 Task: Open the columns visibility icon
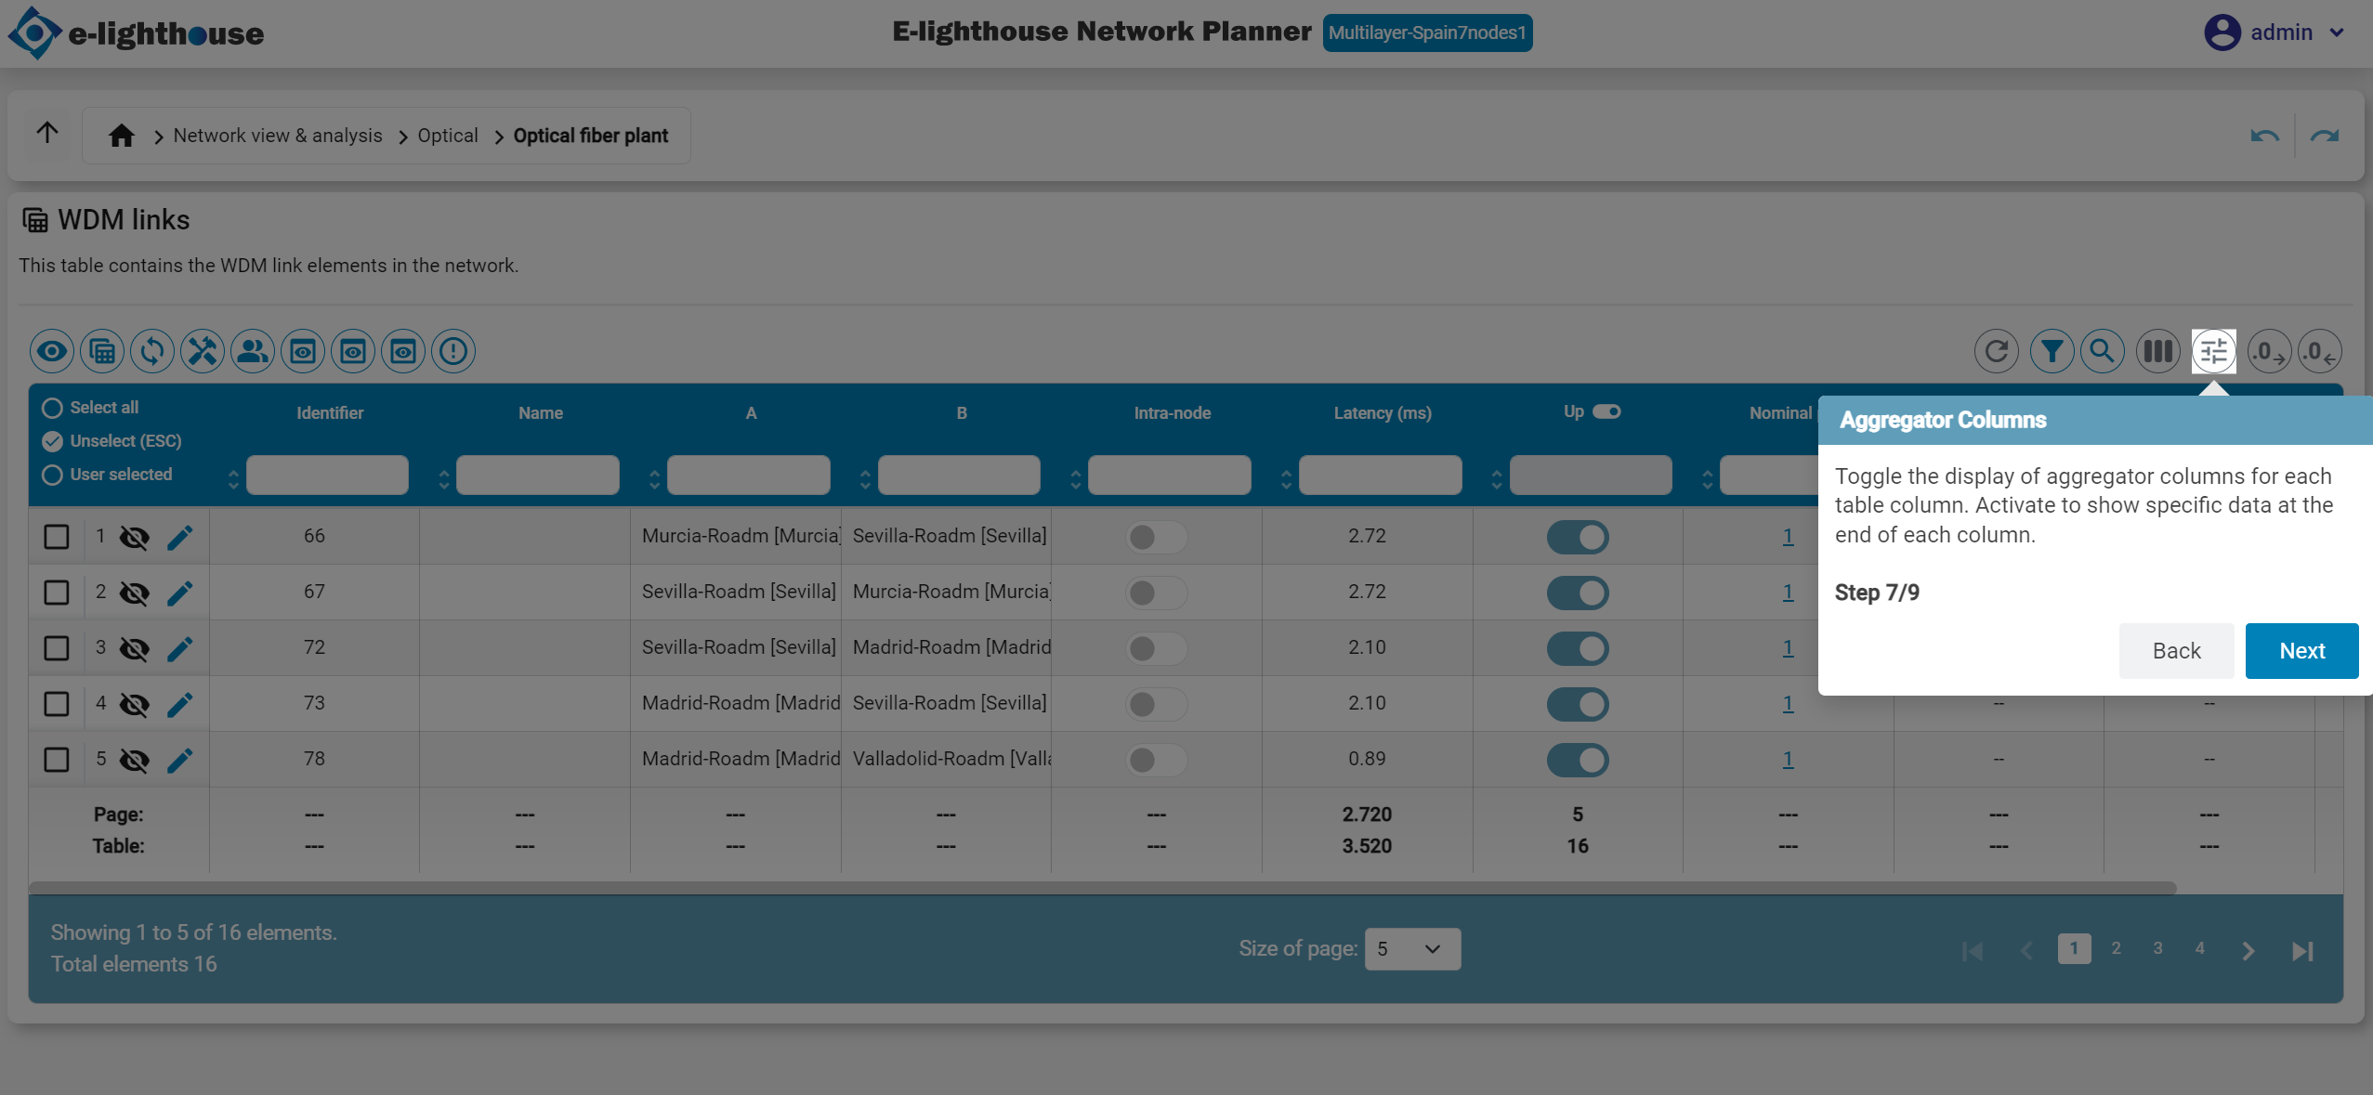coord(2157,351)
